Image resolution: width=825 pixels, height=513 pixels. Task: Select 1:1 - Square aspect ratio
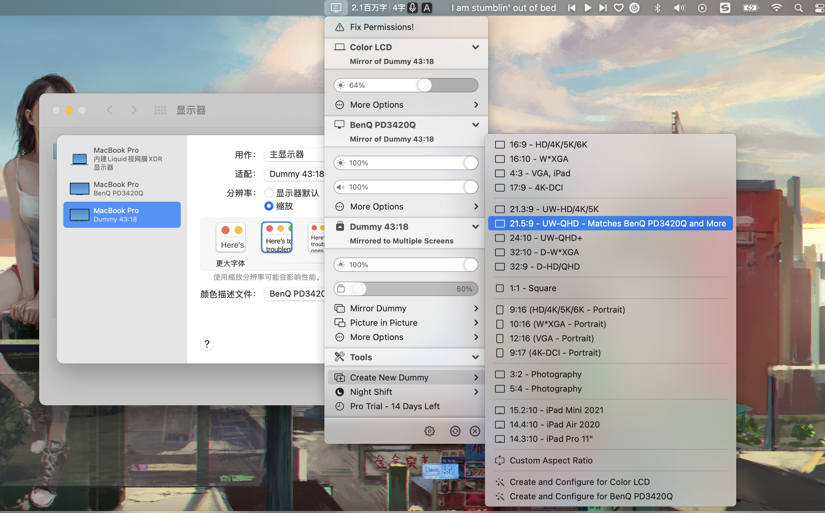533,288
